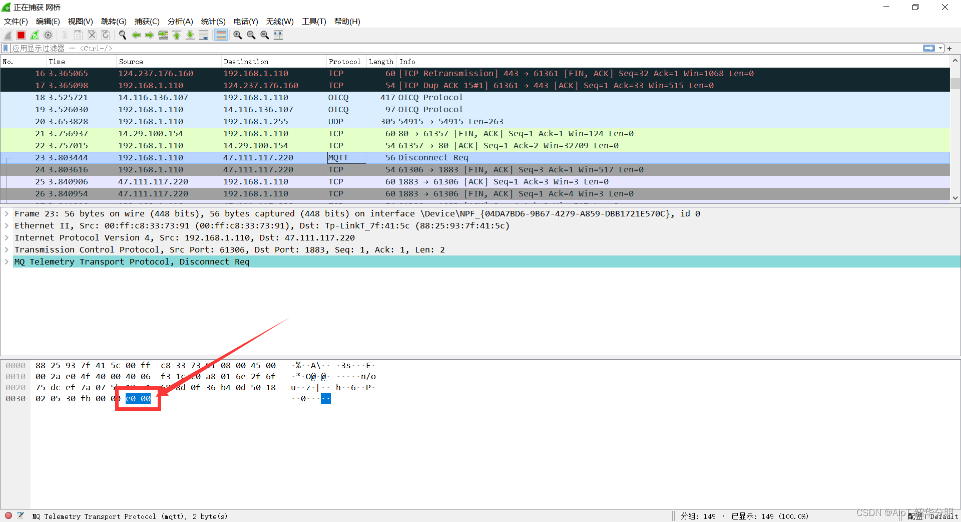This screenshot has height=522, width=961.
Task: Click the Find packet magnifier icon
Action: point(122,35)
